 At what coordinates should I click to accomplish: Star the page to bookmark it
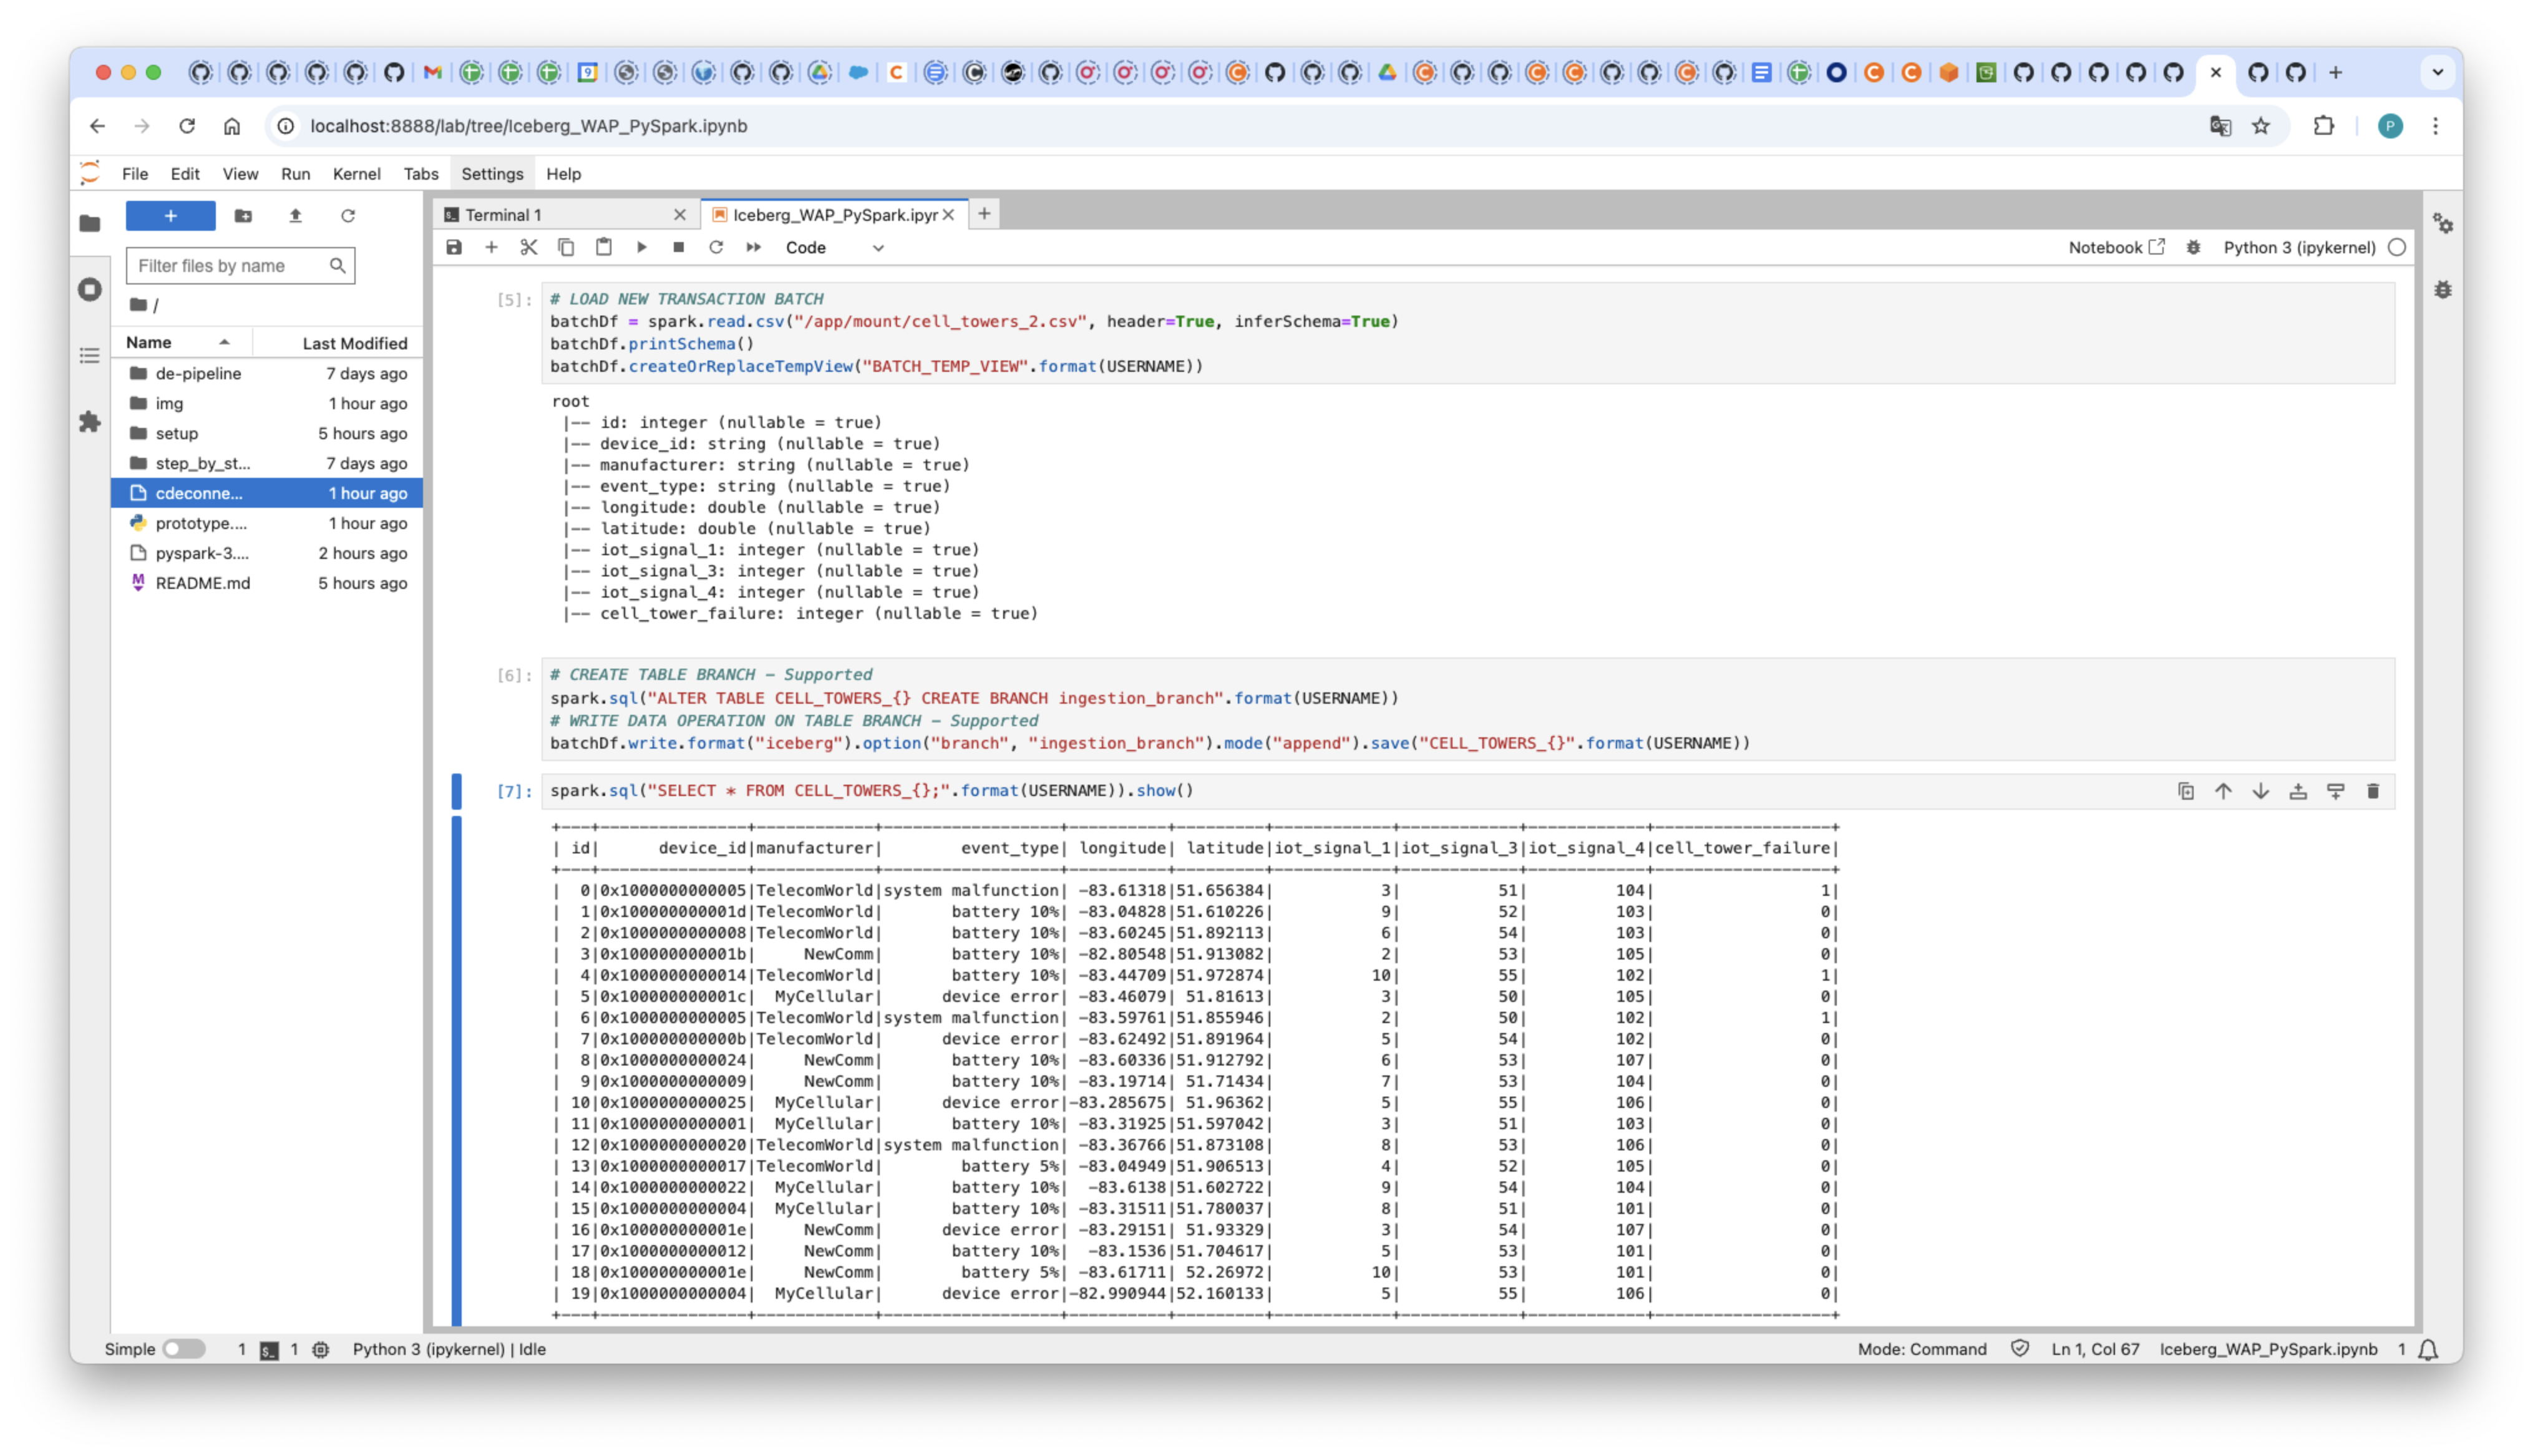(x=2260, y=126)
